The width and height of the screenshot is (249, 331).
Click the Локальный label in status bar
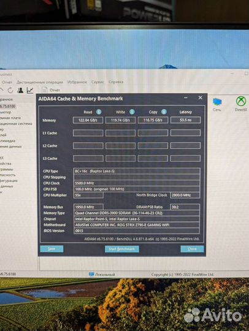coord(105,275)
